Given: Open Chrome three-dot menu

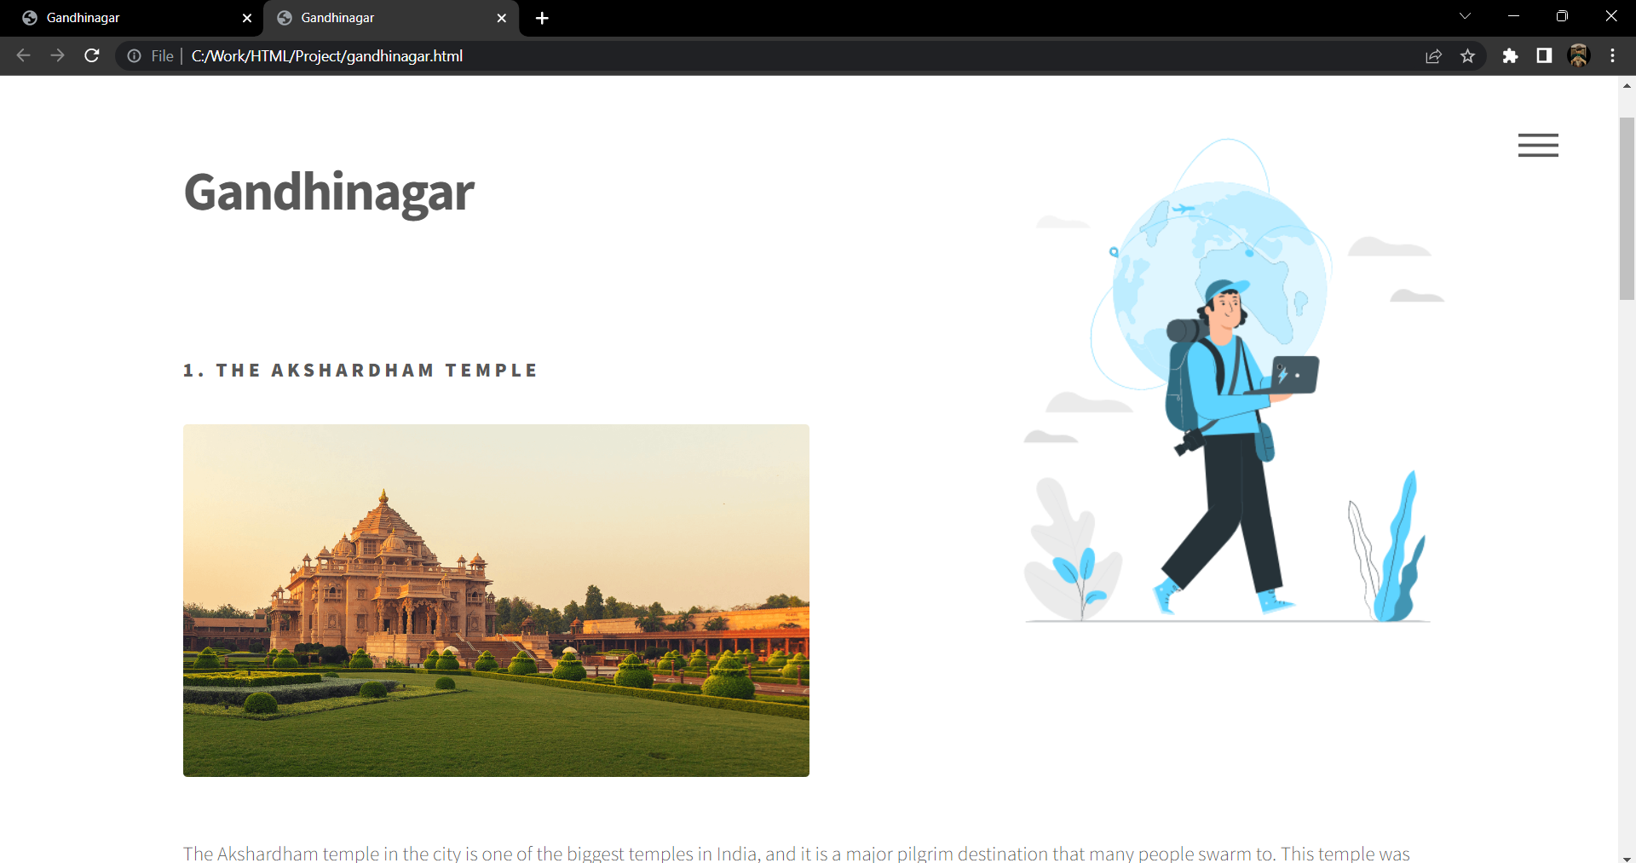Looking at the screenshot, I should click(1613, 56).
